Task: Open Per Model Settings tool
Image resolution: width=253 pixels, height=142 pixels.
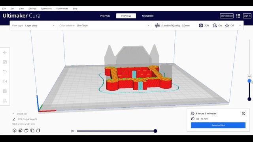Action: pyautogui.click(x=5, y=91)
